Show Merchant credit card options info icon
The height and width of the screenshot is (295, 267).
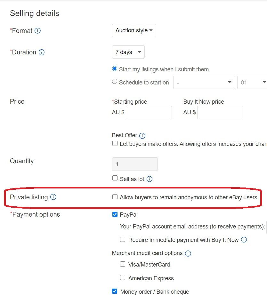(x=188, y=253)
